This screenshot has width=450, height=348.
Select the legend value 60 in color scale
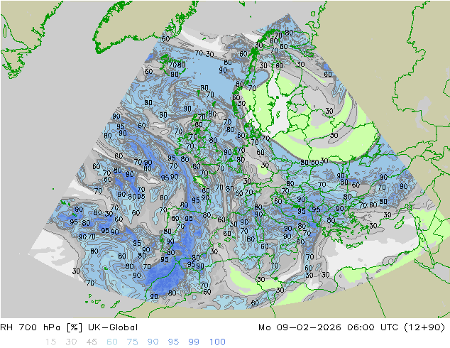112,342
